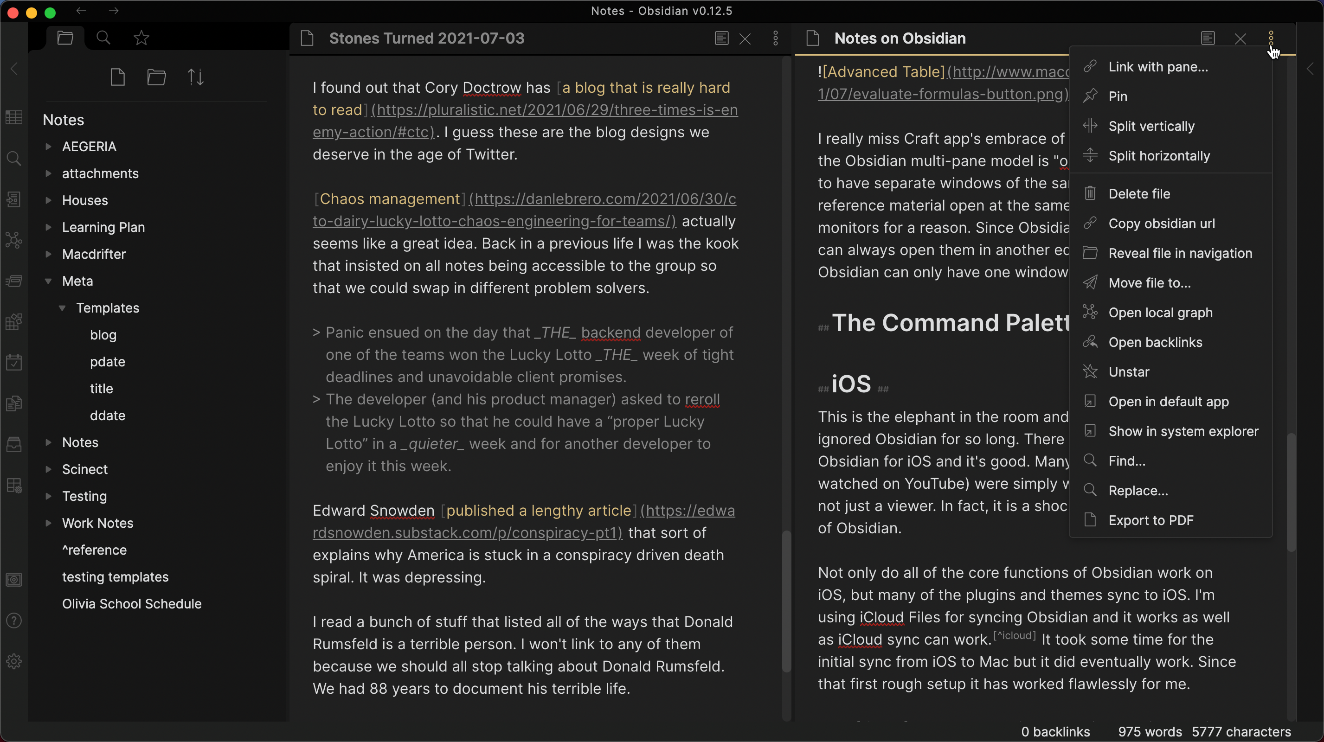Close the Notes on Obsidian pane

click(1240, 38)
